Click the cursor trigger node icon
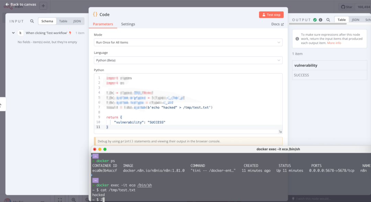The width and height of the screenshot is (371, 202). (21, 33)
